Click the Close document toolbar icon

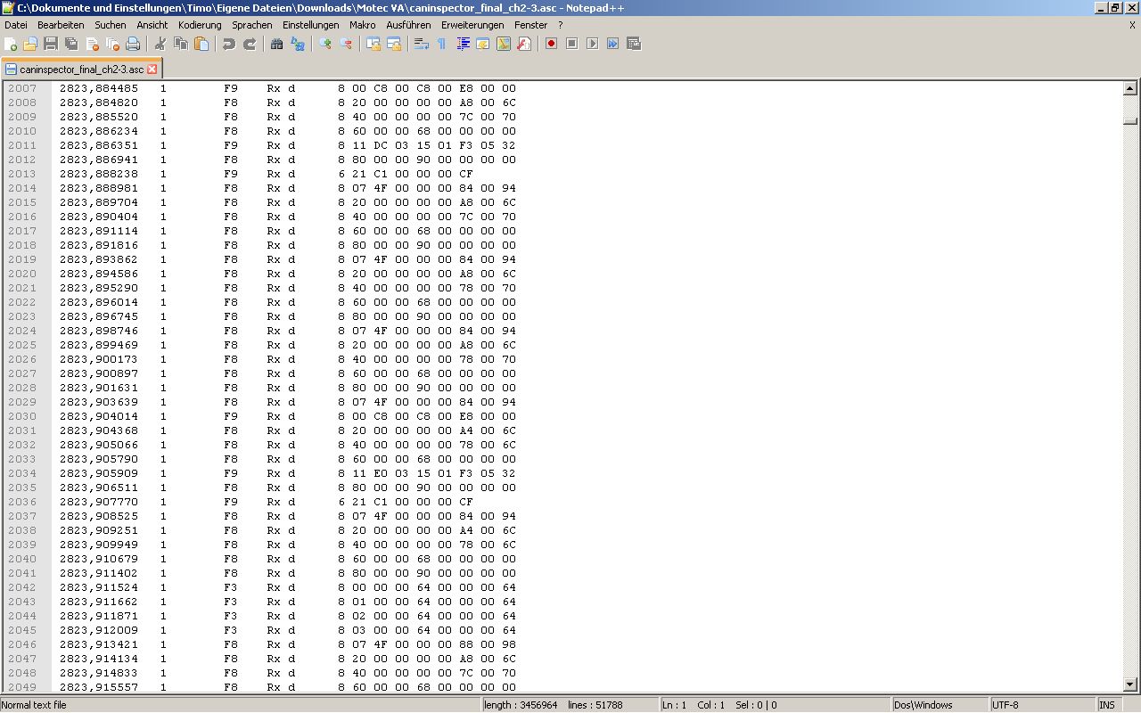coord(92,44)
